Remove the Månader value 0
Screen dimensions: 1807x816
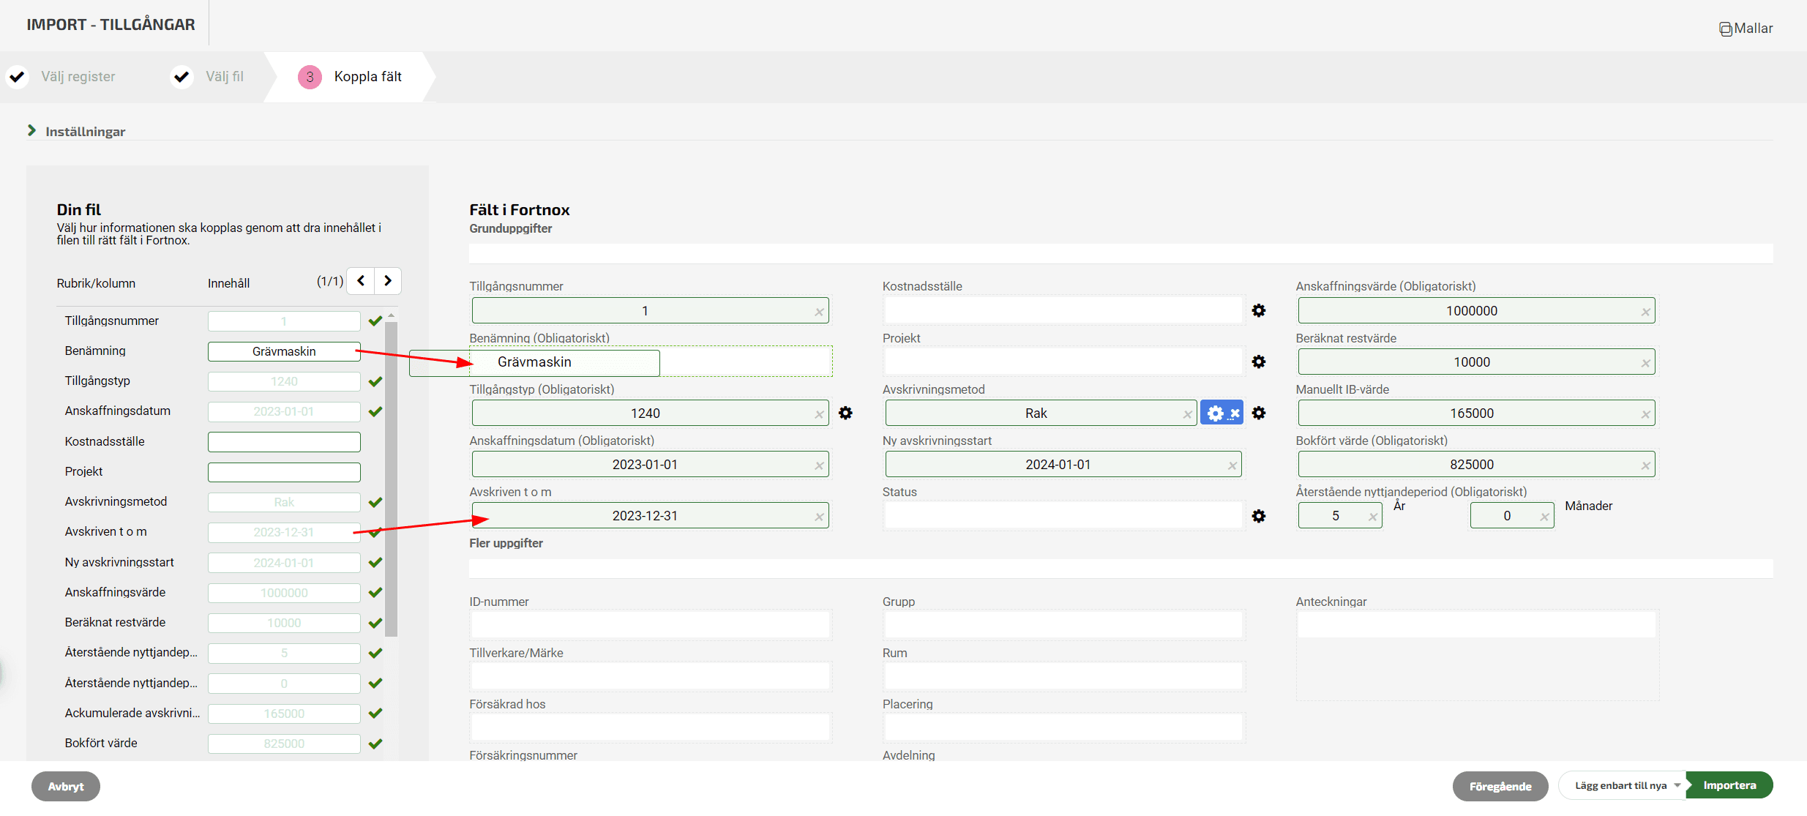1544,517
